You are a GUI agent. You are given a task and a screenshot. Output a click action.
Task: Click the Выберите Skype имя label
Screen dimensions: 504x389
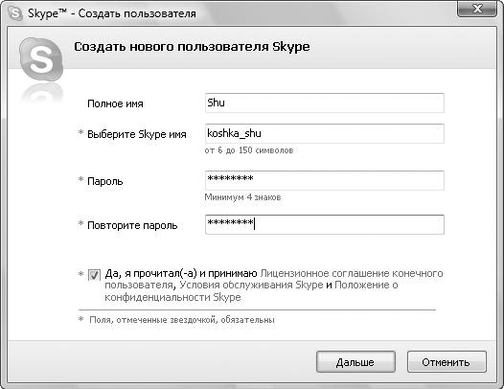click(137, 134)
